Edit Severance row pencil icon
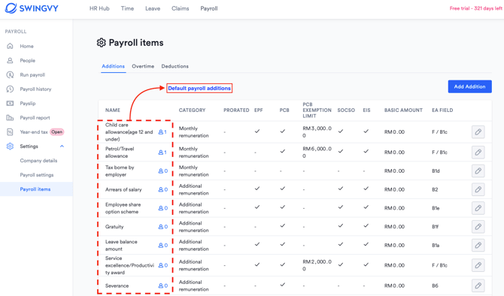The width and height of the screenshot is (504, 296). tap(478, 285)
